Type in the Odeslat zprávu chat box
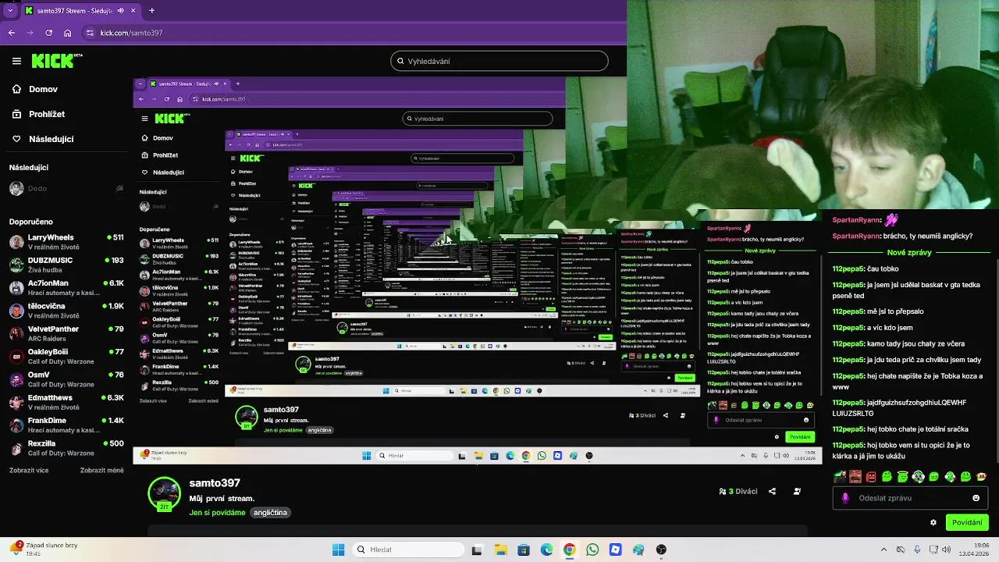This screenshot has width=999, height=562. (909, 498)
